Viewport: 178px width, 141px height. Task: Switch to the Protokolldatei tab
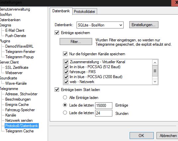85,12
